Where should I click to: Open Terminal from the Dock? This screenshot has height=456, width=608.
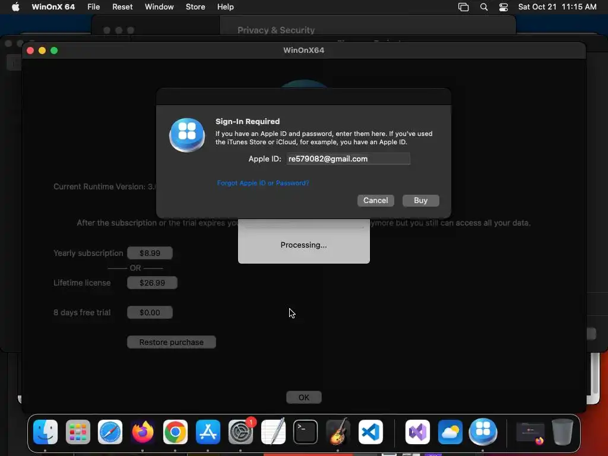coord(306,432)
